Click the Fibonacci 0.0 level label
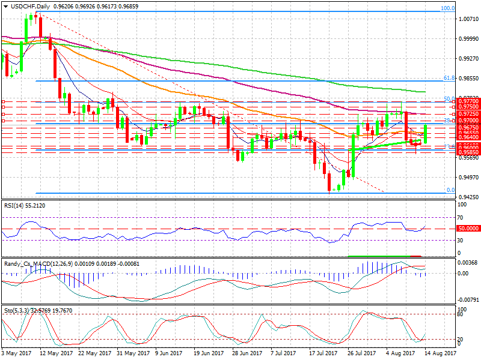 (450, 191)
